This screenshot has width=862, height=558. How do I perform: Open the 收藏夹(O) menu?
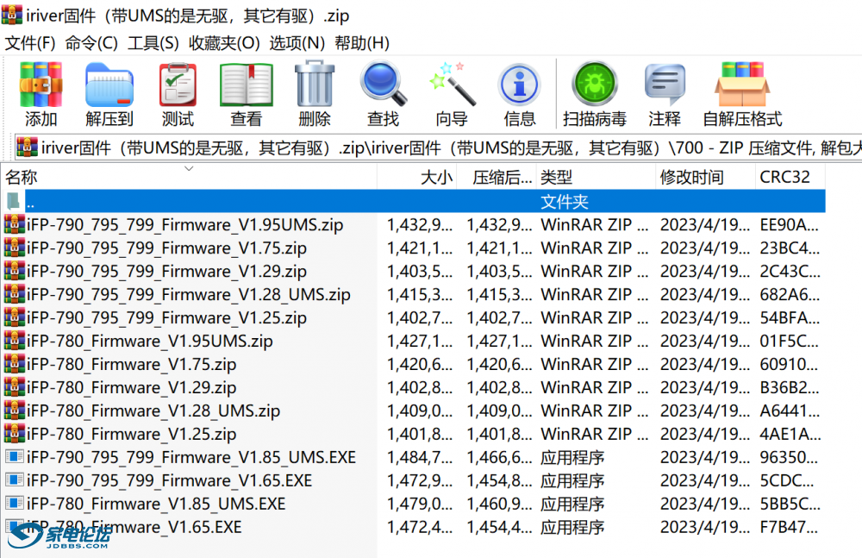coord(224,43)
